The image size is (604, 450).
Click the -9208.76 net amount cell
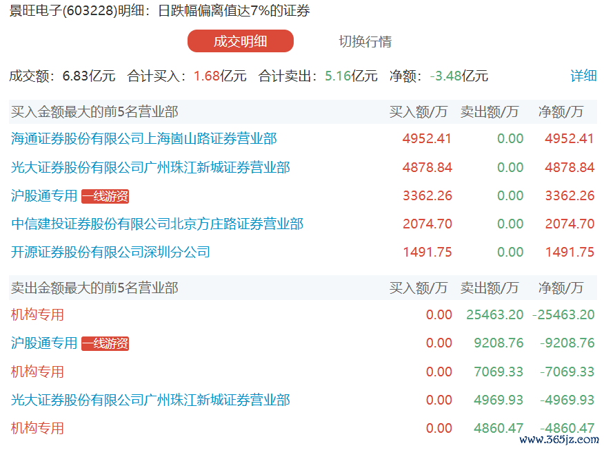click(x=567, y=343)
